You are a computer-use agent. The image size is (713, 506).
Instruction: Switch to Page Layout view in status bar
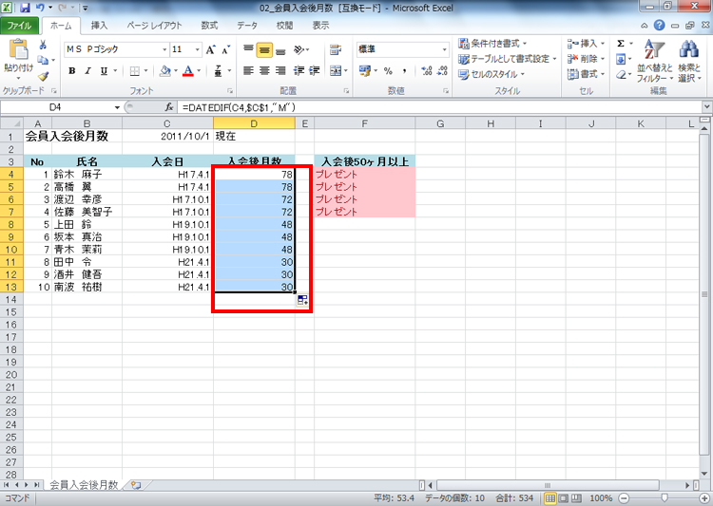[564, 498]
